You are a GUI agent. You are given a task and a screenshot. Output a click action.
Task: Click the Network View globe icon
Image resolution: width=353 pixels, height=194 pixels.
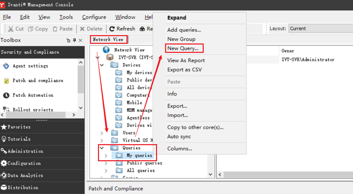(107, 50)
